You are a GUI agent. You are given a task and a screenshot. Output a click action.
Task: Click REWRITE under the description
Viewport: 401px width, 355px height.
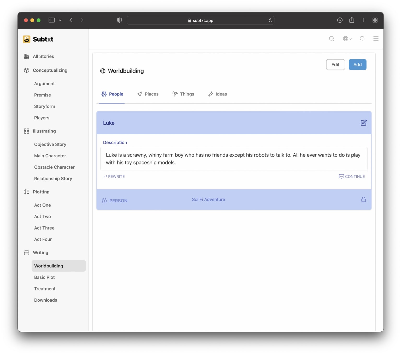[114, 177]
